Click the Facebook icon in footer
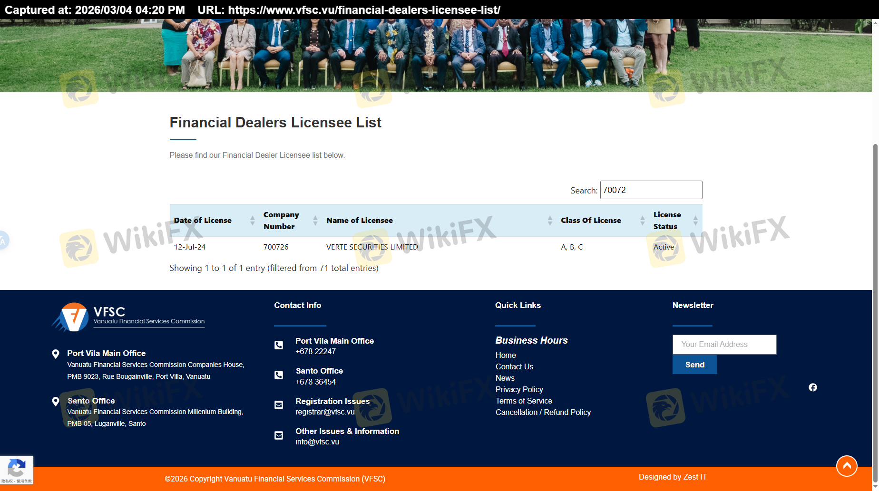879x491 pixels. [x=812, y=387]
